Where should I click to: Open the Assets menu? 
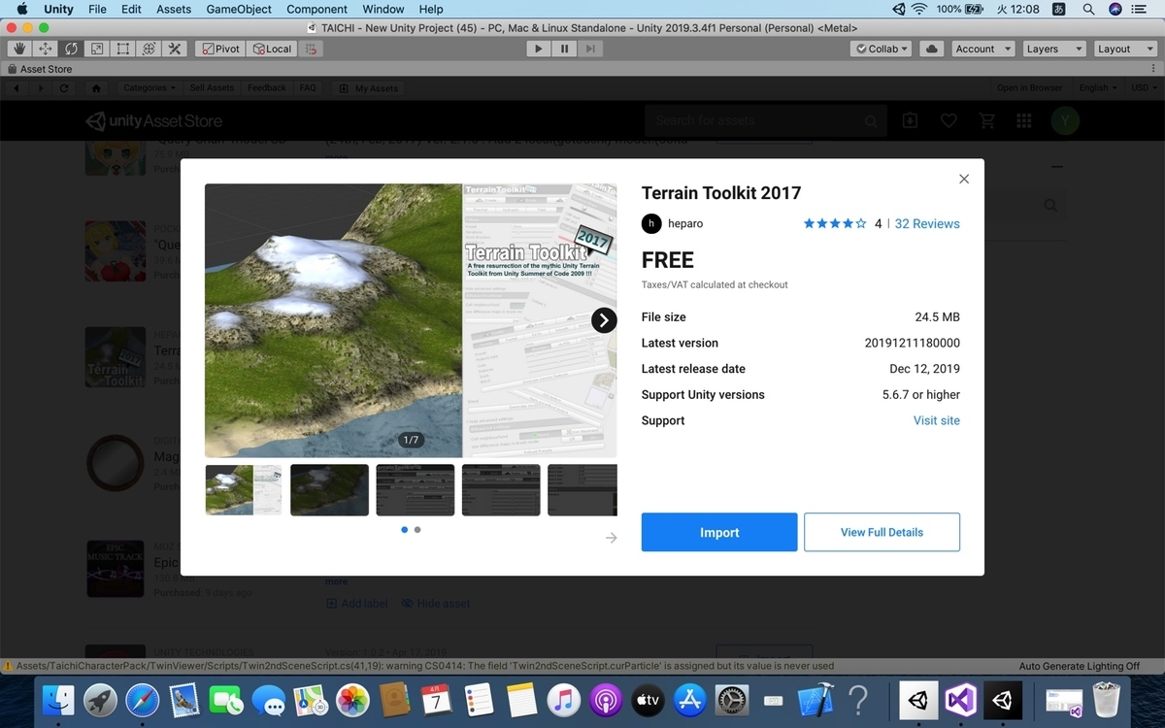(x=174, y=9)
